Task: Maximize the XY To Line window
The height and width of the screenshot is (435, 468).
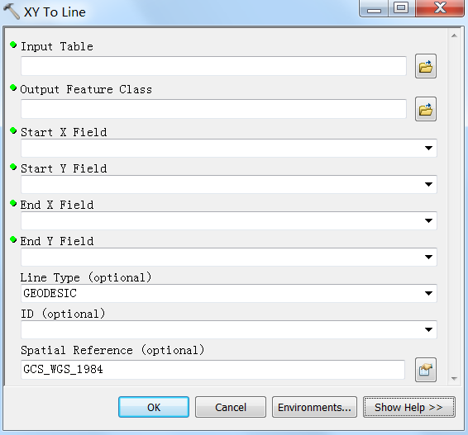Action: point(401,8)
